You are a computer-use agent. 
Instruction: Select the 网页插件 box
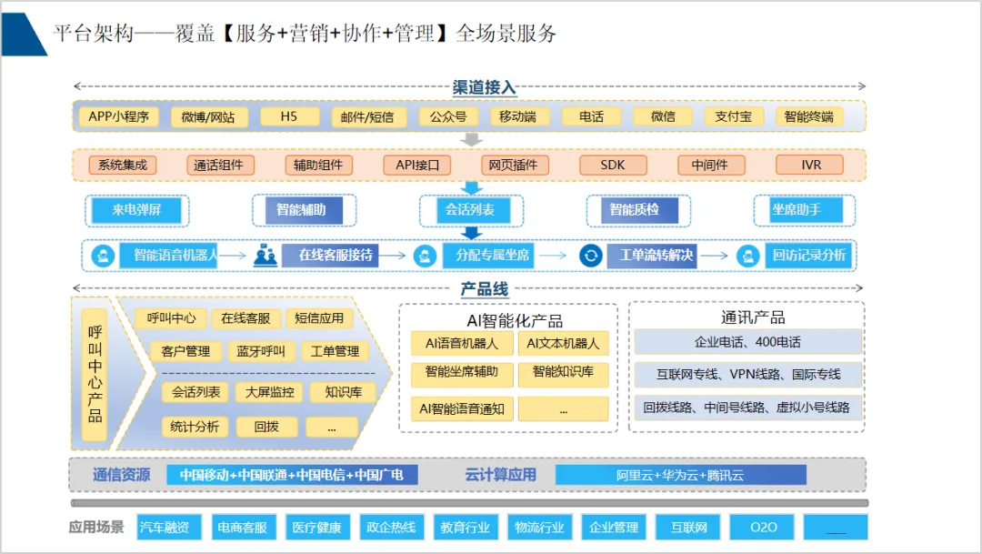tap(514, 166)
